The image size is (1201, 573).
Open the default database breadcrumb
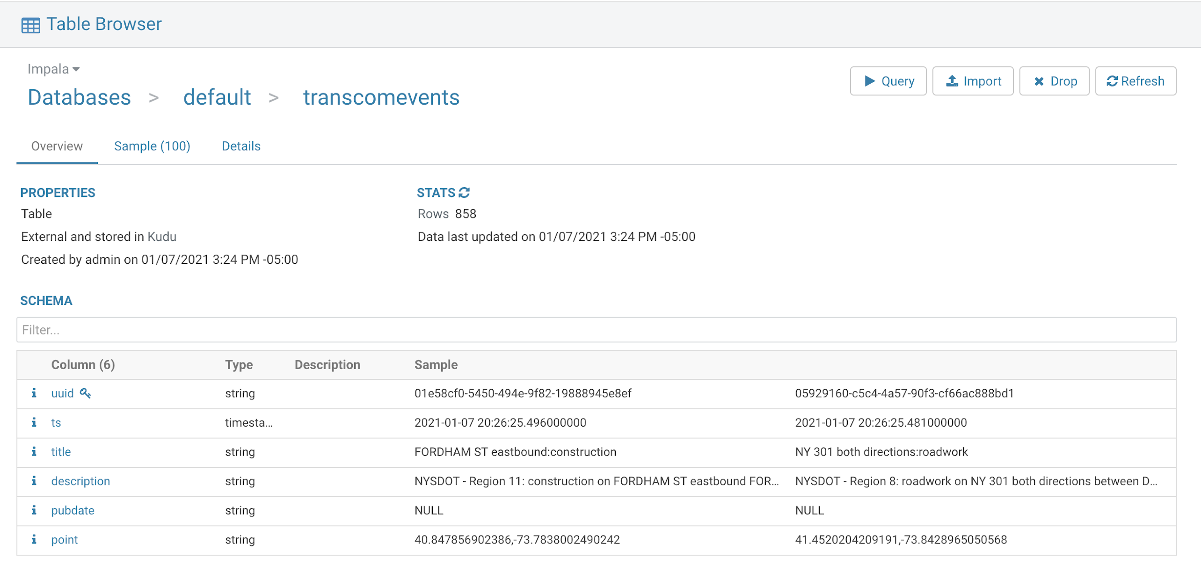click(217, 97)
